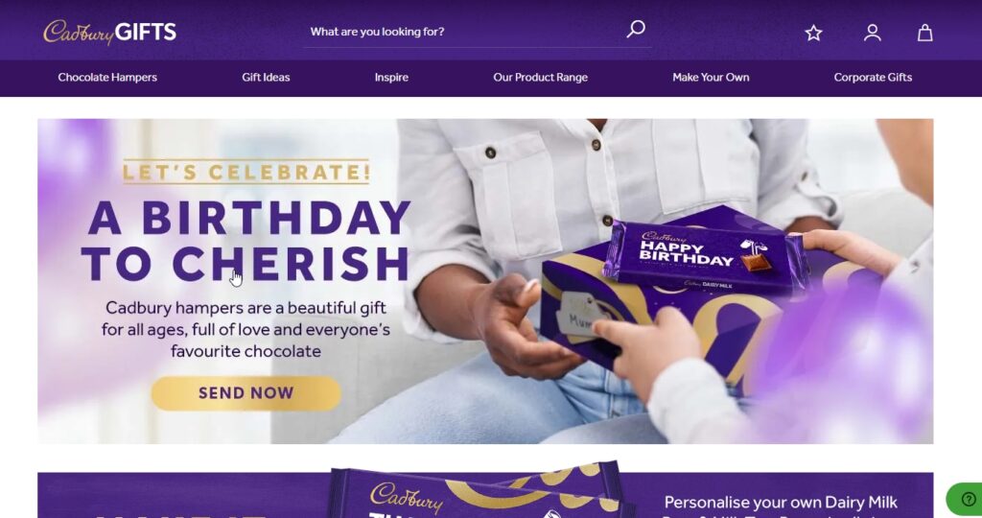Click the Happy Birthday chocolate bar image
The image size is (982, 518).
(701, 255)
